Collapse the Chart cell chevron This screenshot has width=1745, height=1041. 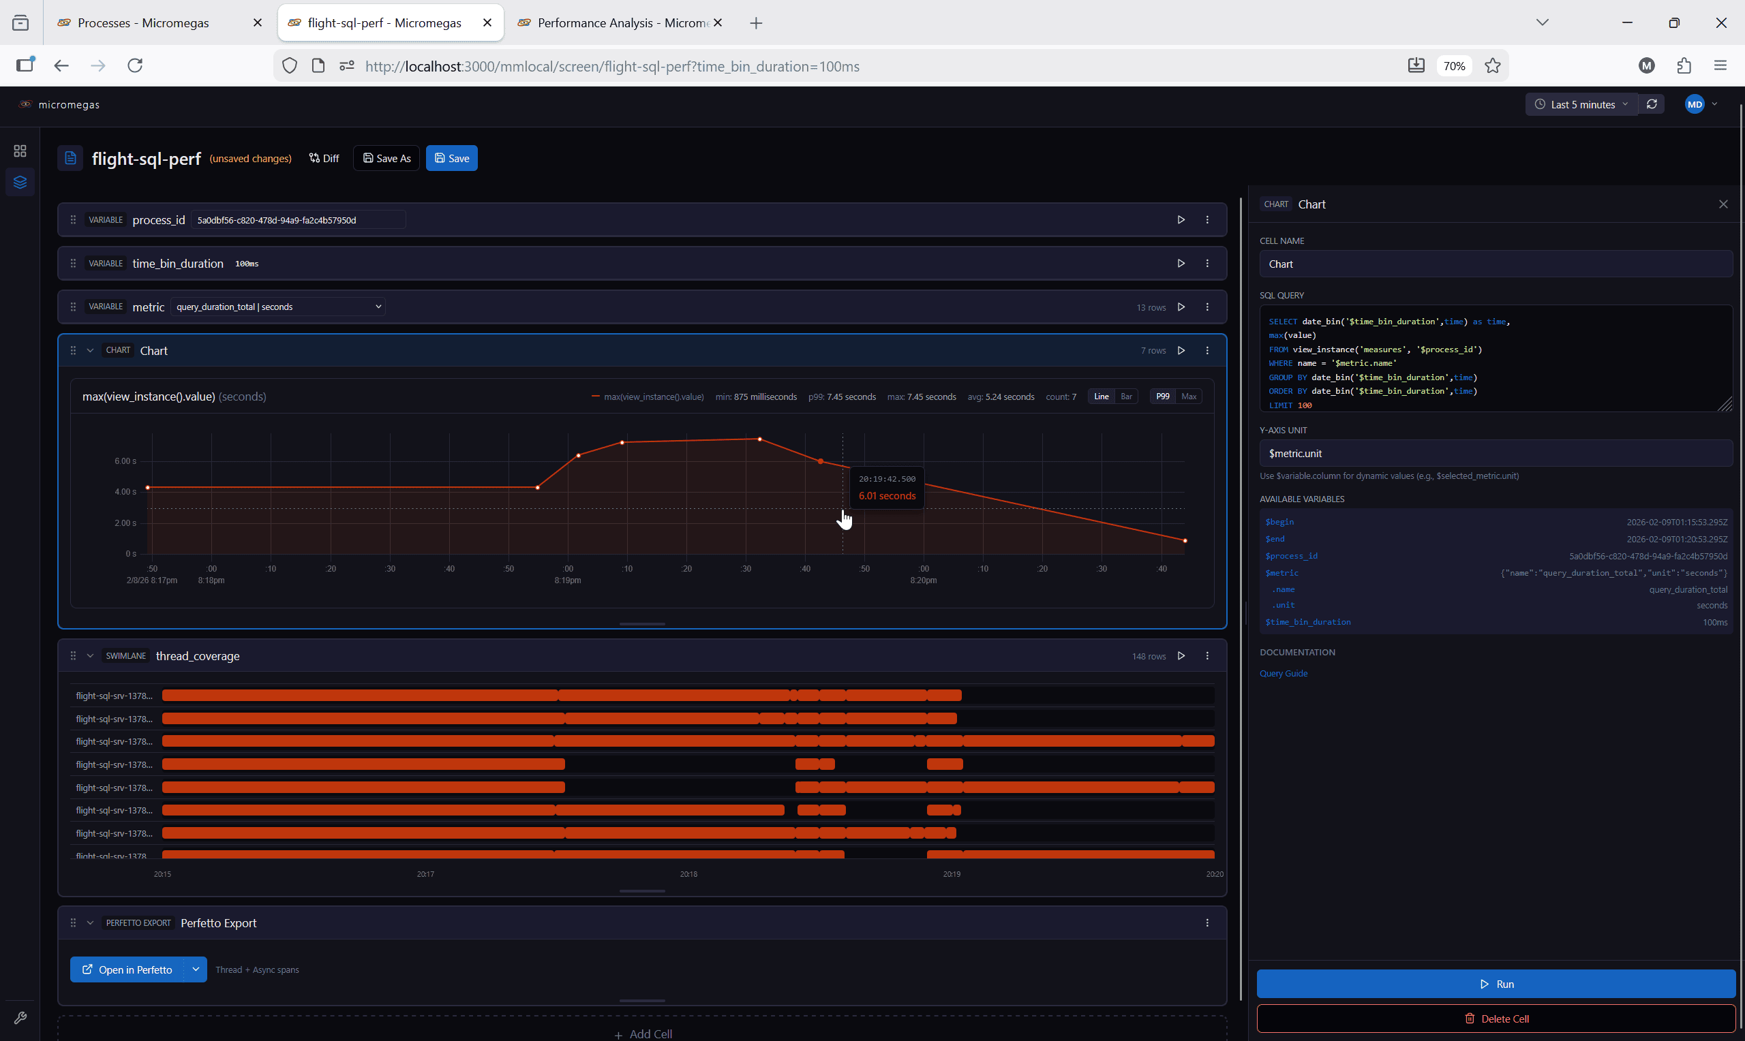click(90, 350)
